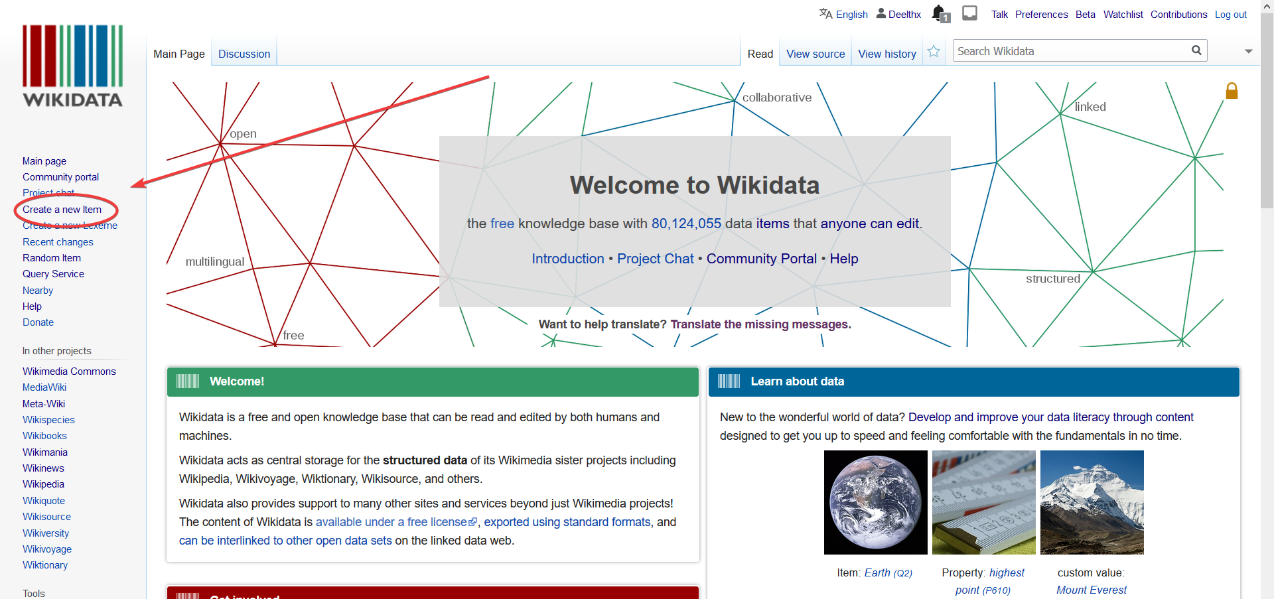Viewport: 1274px width, 599px height.
Task: Click the English language link
Action: (852, 15)
